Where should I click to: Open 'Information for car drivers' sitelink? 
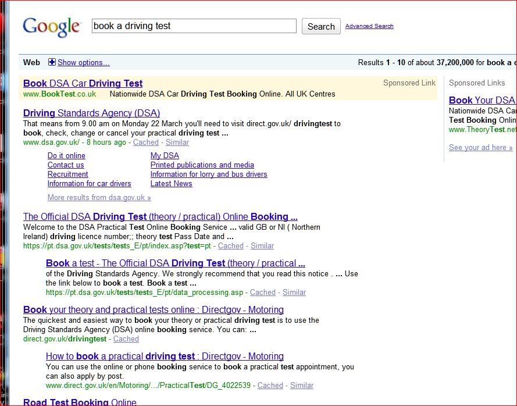90,183
